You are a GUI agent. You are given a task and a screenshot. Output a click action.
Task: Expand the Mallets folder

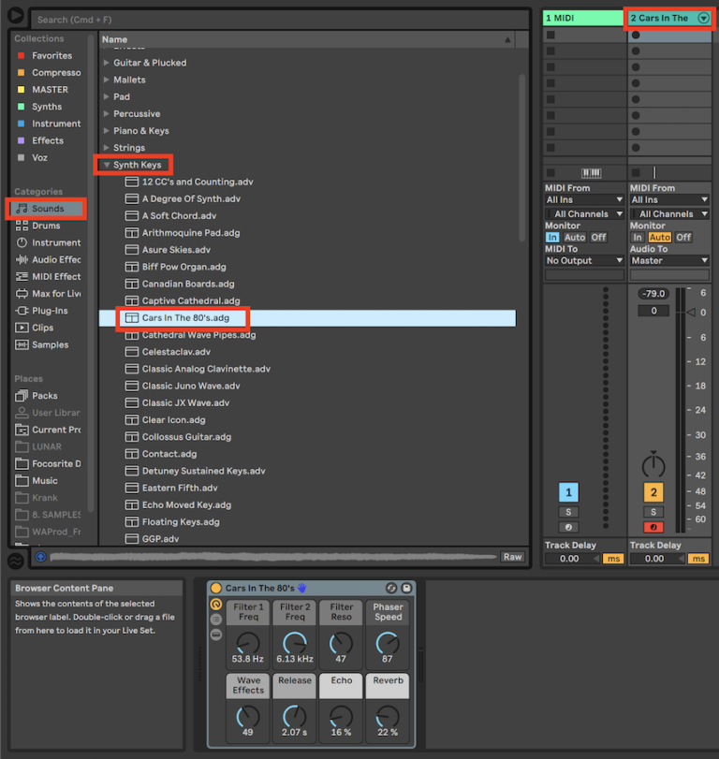[106, 80]
